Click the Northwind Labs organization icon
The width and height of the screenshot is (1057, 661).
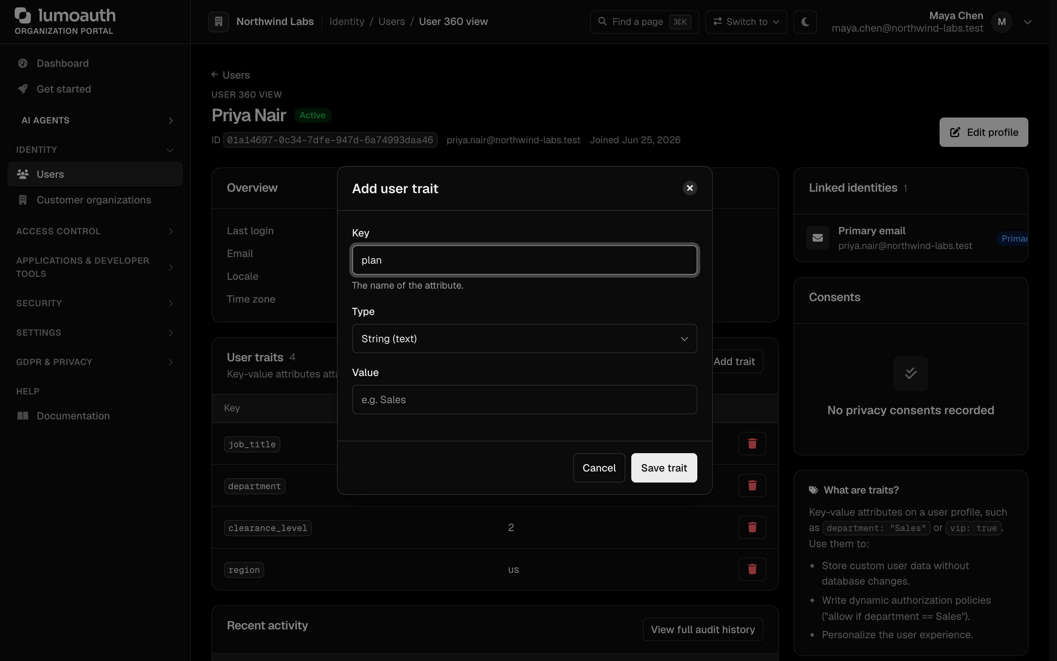(218, 21)
